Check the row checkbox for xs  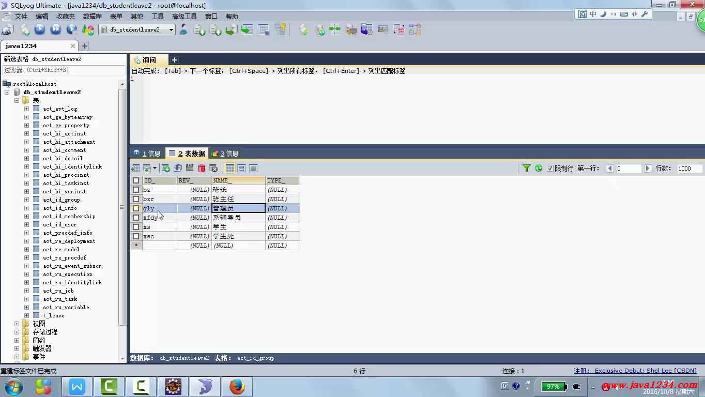[x=136, y=227]
